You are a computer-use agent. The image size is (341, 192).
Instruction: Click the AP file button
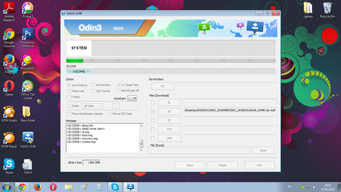pos(169,111)
